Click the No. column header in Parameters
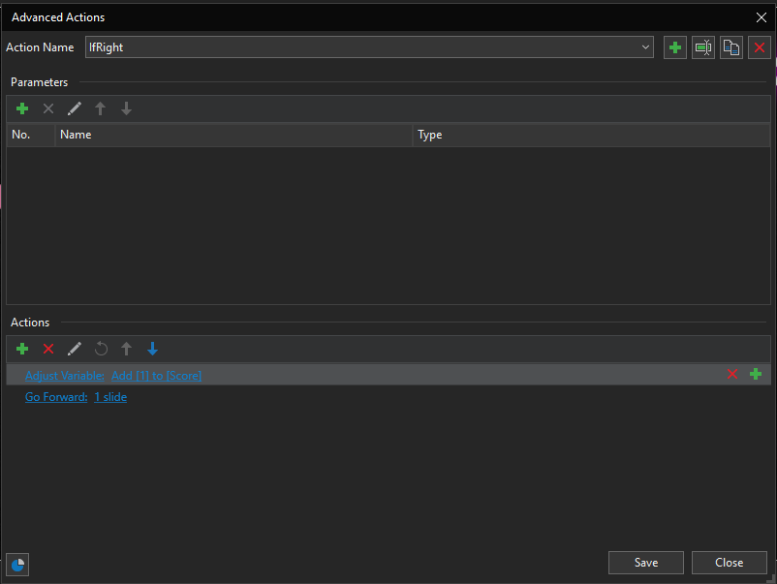The image size is (777, 584). click(x=31, y=135)
